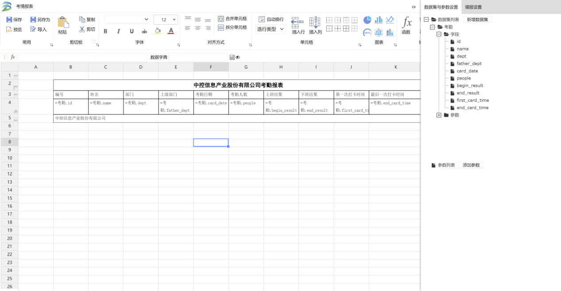
Task: Toggle underline formatting (U)
Action: (132, 31)
